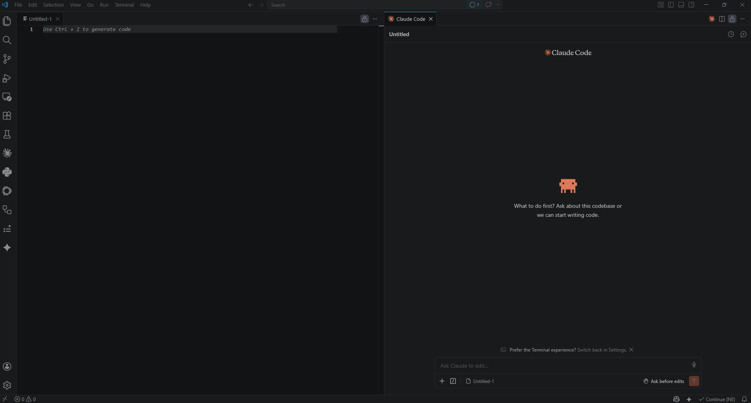
Task: Open the Run menu
Action: [104, 5]
